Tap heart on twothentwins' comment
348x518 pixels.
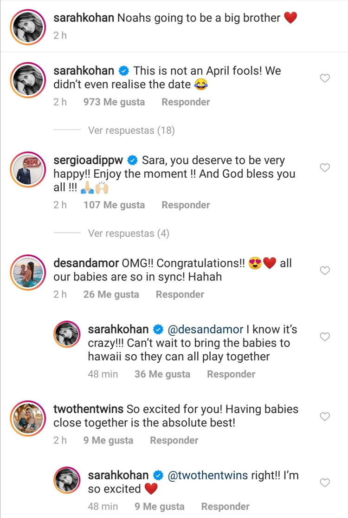coord(325,417)
